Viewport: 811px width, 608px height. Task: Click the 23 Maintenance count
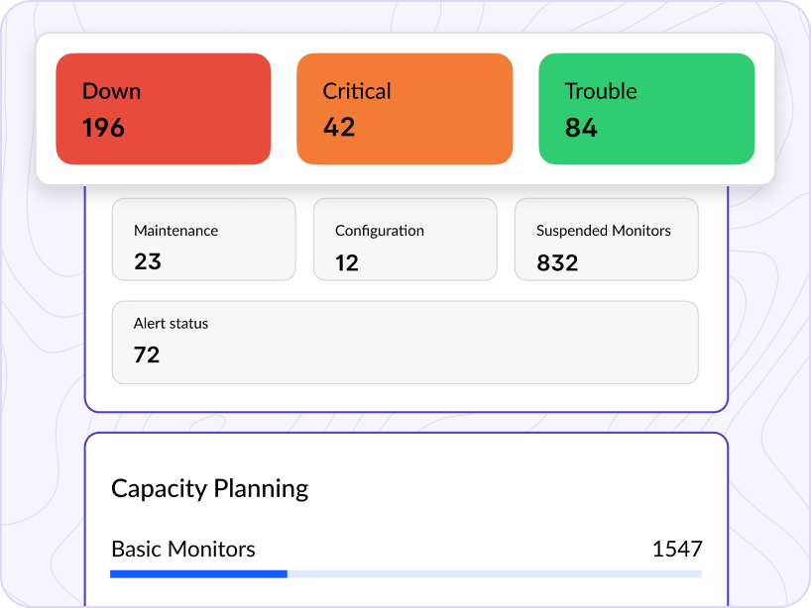coord(148,262)
